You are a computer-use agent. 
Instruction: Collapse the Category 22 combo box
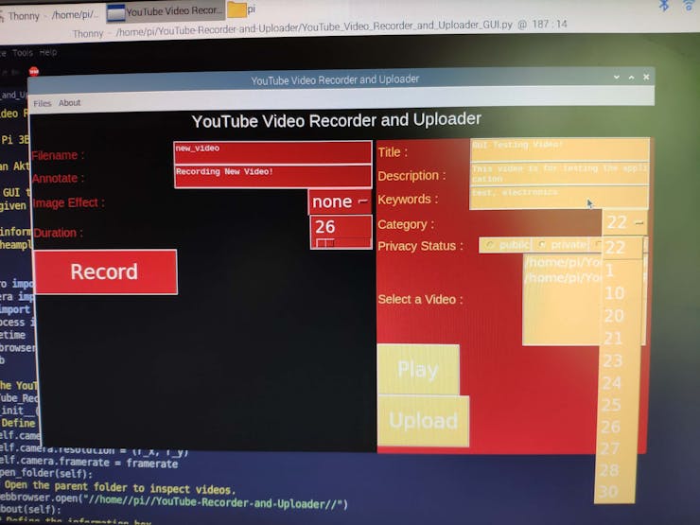[625, 222]
